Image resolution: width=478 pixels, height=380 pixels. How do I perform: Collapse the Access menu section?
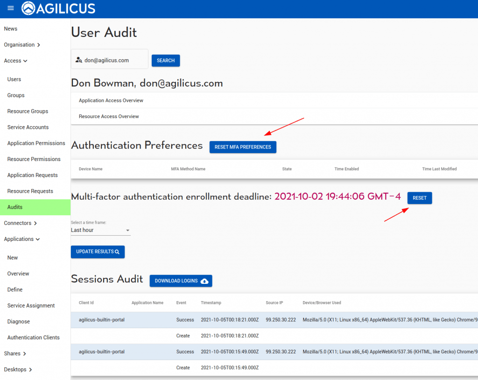[x=16, y=61]
